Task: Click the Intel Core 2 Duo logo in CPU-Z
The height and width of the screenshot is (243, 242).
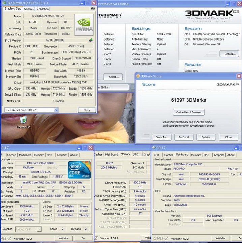Action: 80,170
